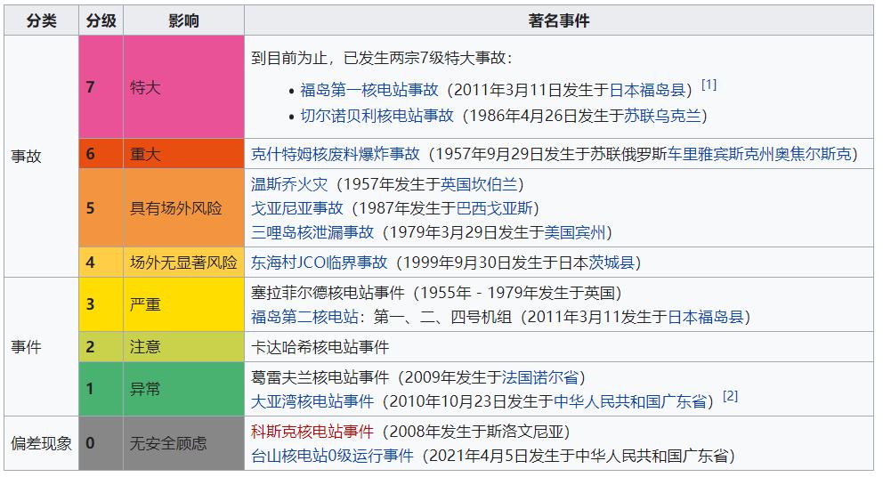Image resolution: width=883 pixels, height=477 pixels.
Task: Open footnote reference [2]
Action: pyautogui.click(x=731, y=396)
